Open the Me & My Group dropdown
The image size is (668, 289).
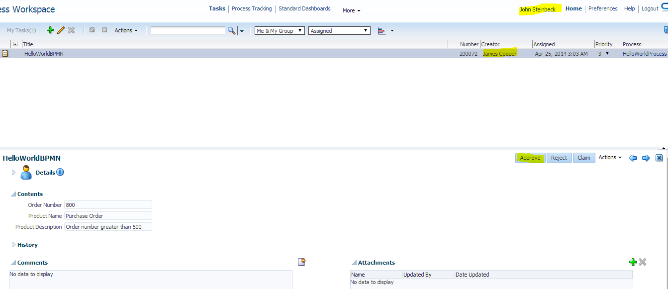pyautogui.click(x=280, y=30)
